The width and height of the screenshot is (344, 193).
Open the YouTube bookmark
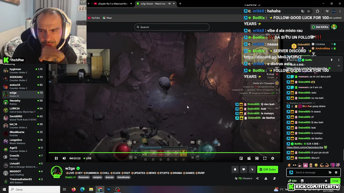94,18
